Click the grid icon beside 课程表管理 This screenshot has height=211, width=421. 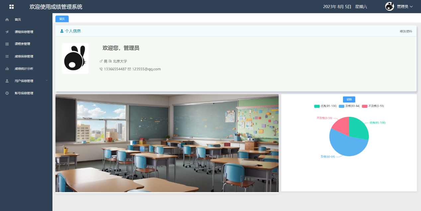[7, 44]
